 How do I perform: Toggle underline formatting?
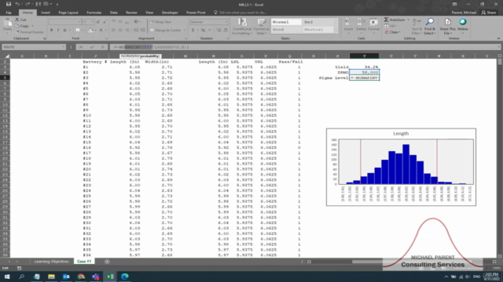coord(64,30)
